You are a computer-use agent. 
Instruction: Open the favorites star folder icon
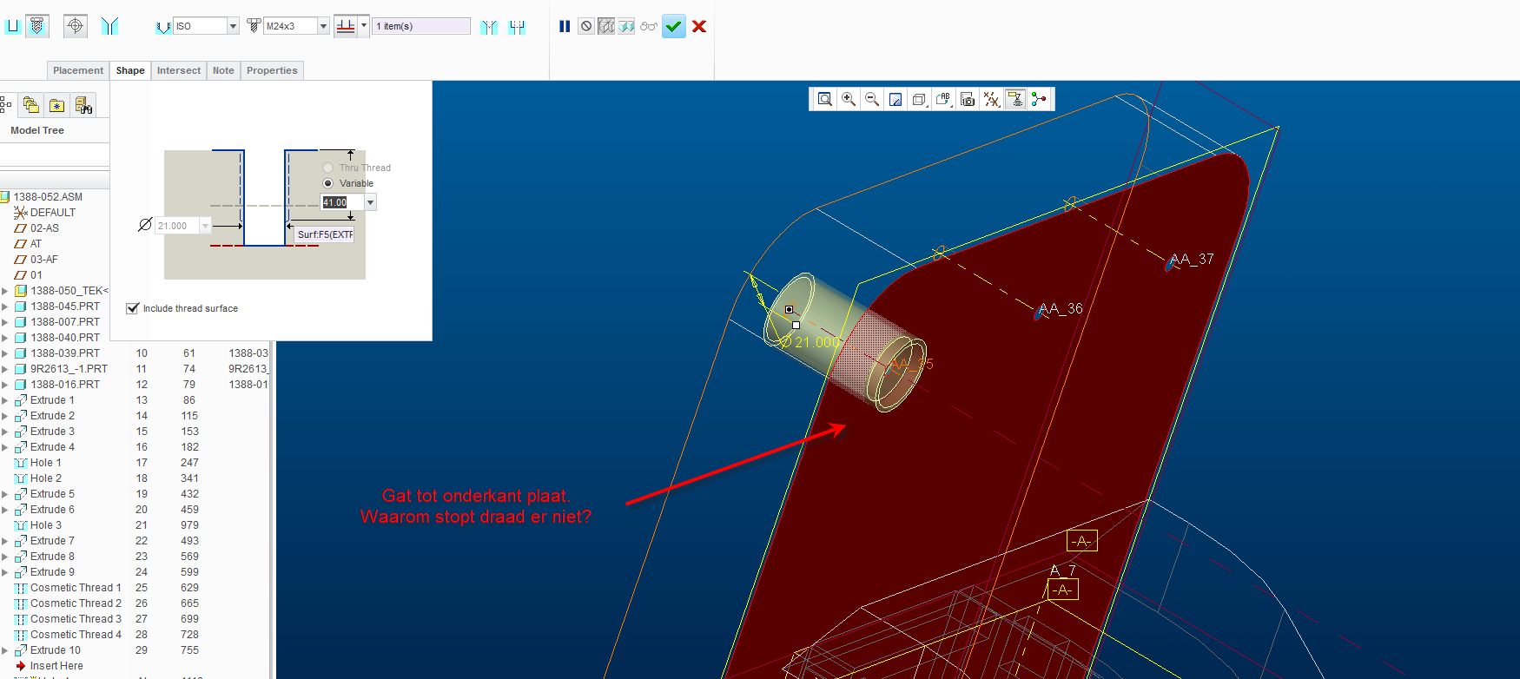pyautogui.click(x=56, y=105)
